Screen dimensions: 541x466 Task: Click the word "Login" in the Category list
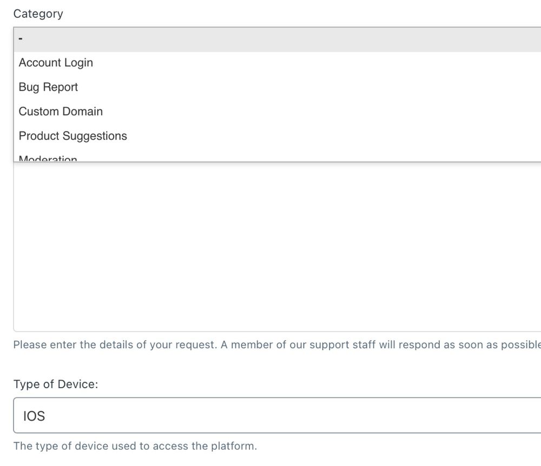(x=78, y=63)
